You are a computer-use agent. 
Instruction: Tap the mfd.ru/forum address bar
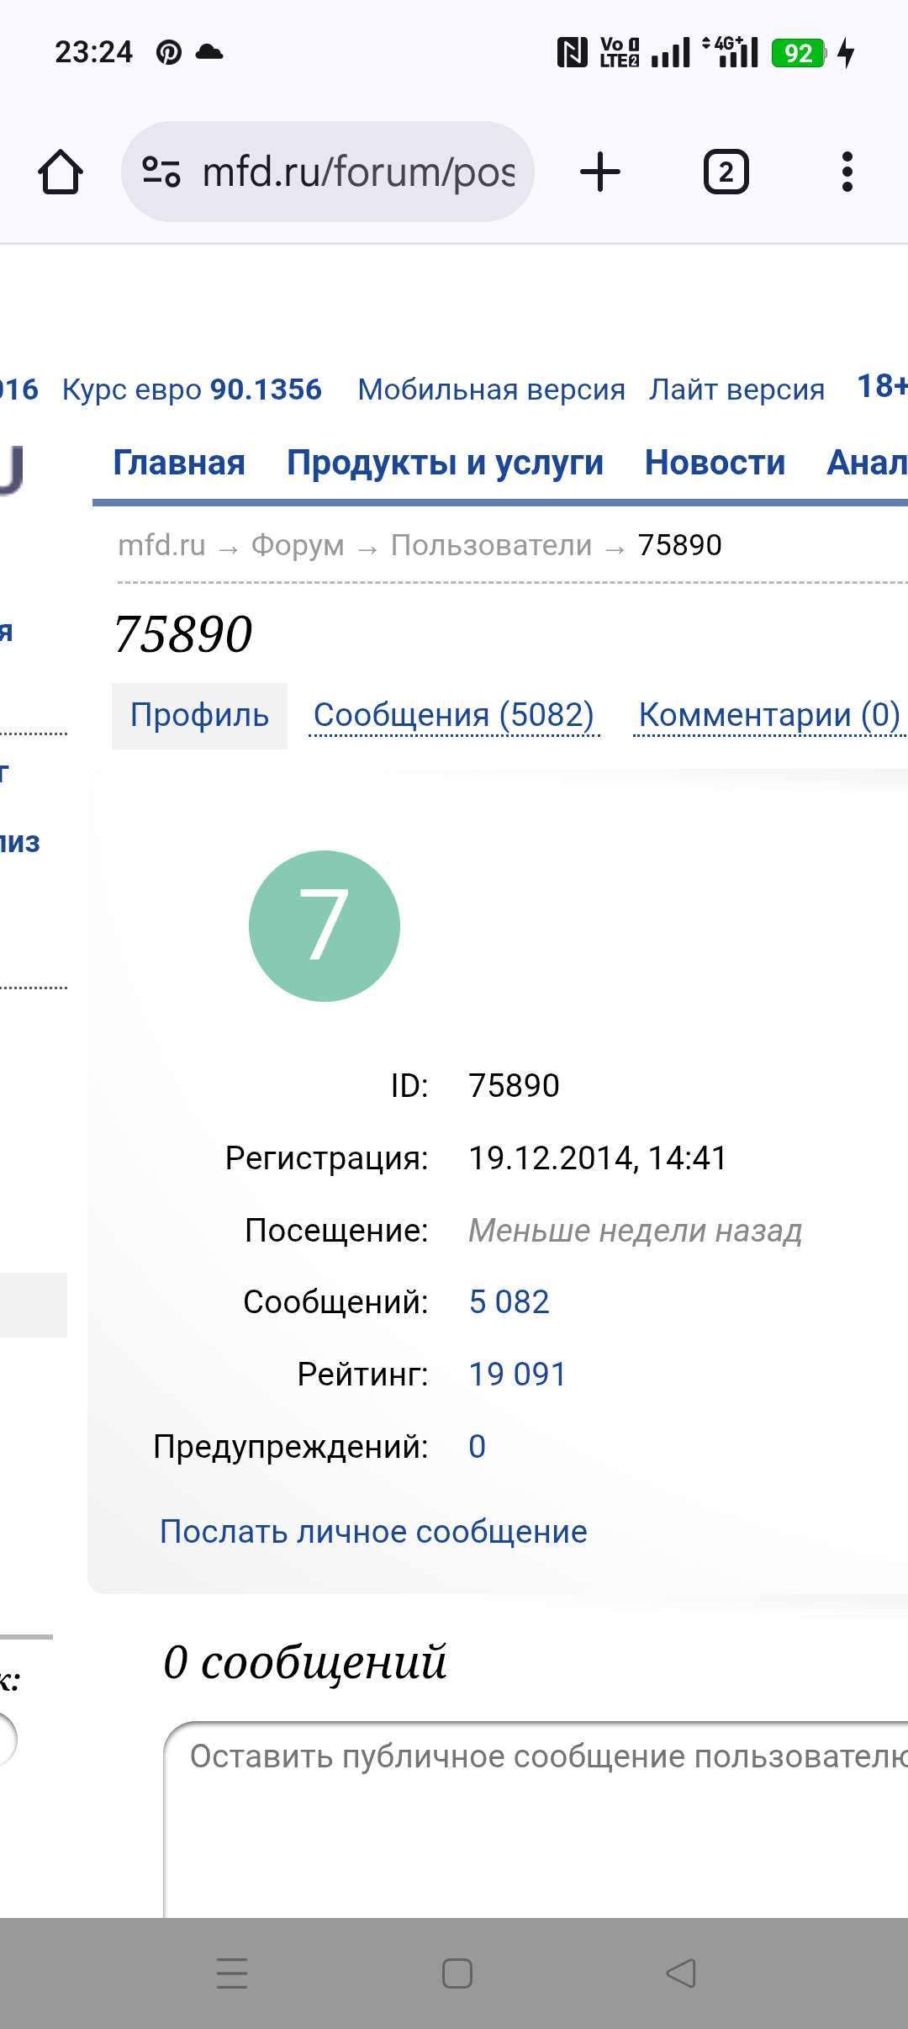coord(328,172)
